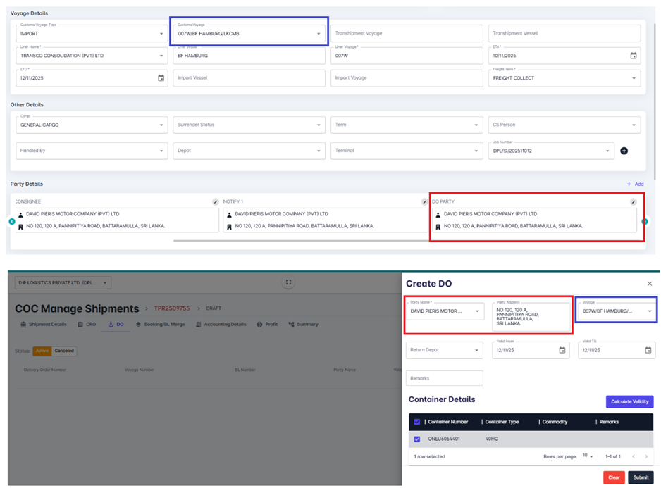Click into the Remarks input field
661x488 pixels.
(x=444, y=378)
